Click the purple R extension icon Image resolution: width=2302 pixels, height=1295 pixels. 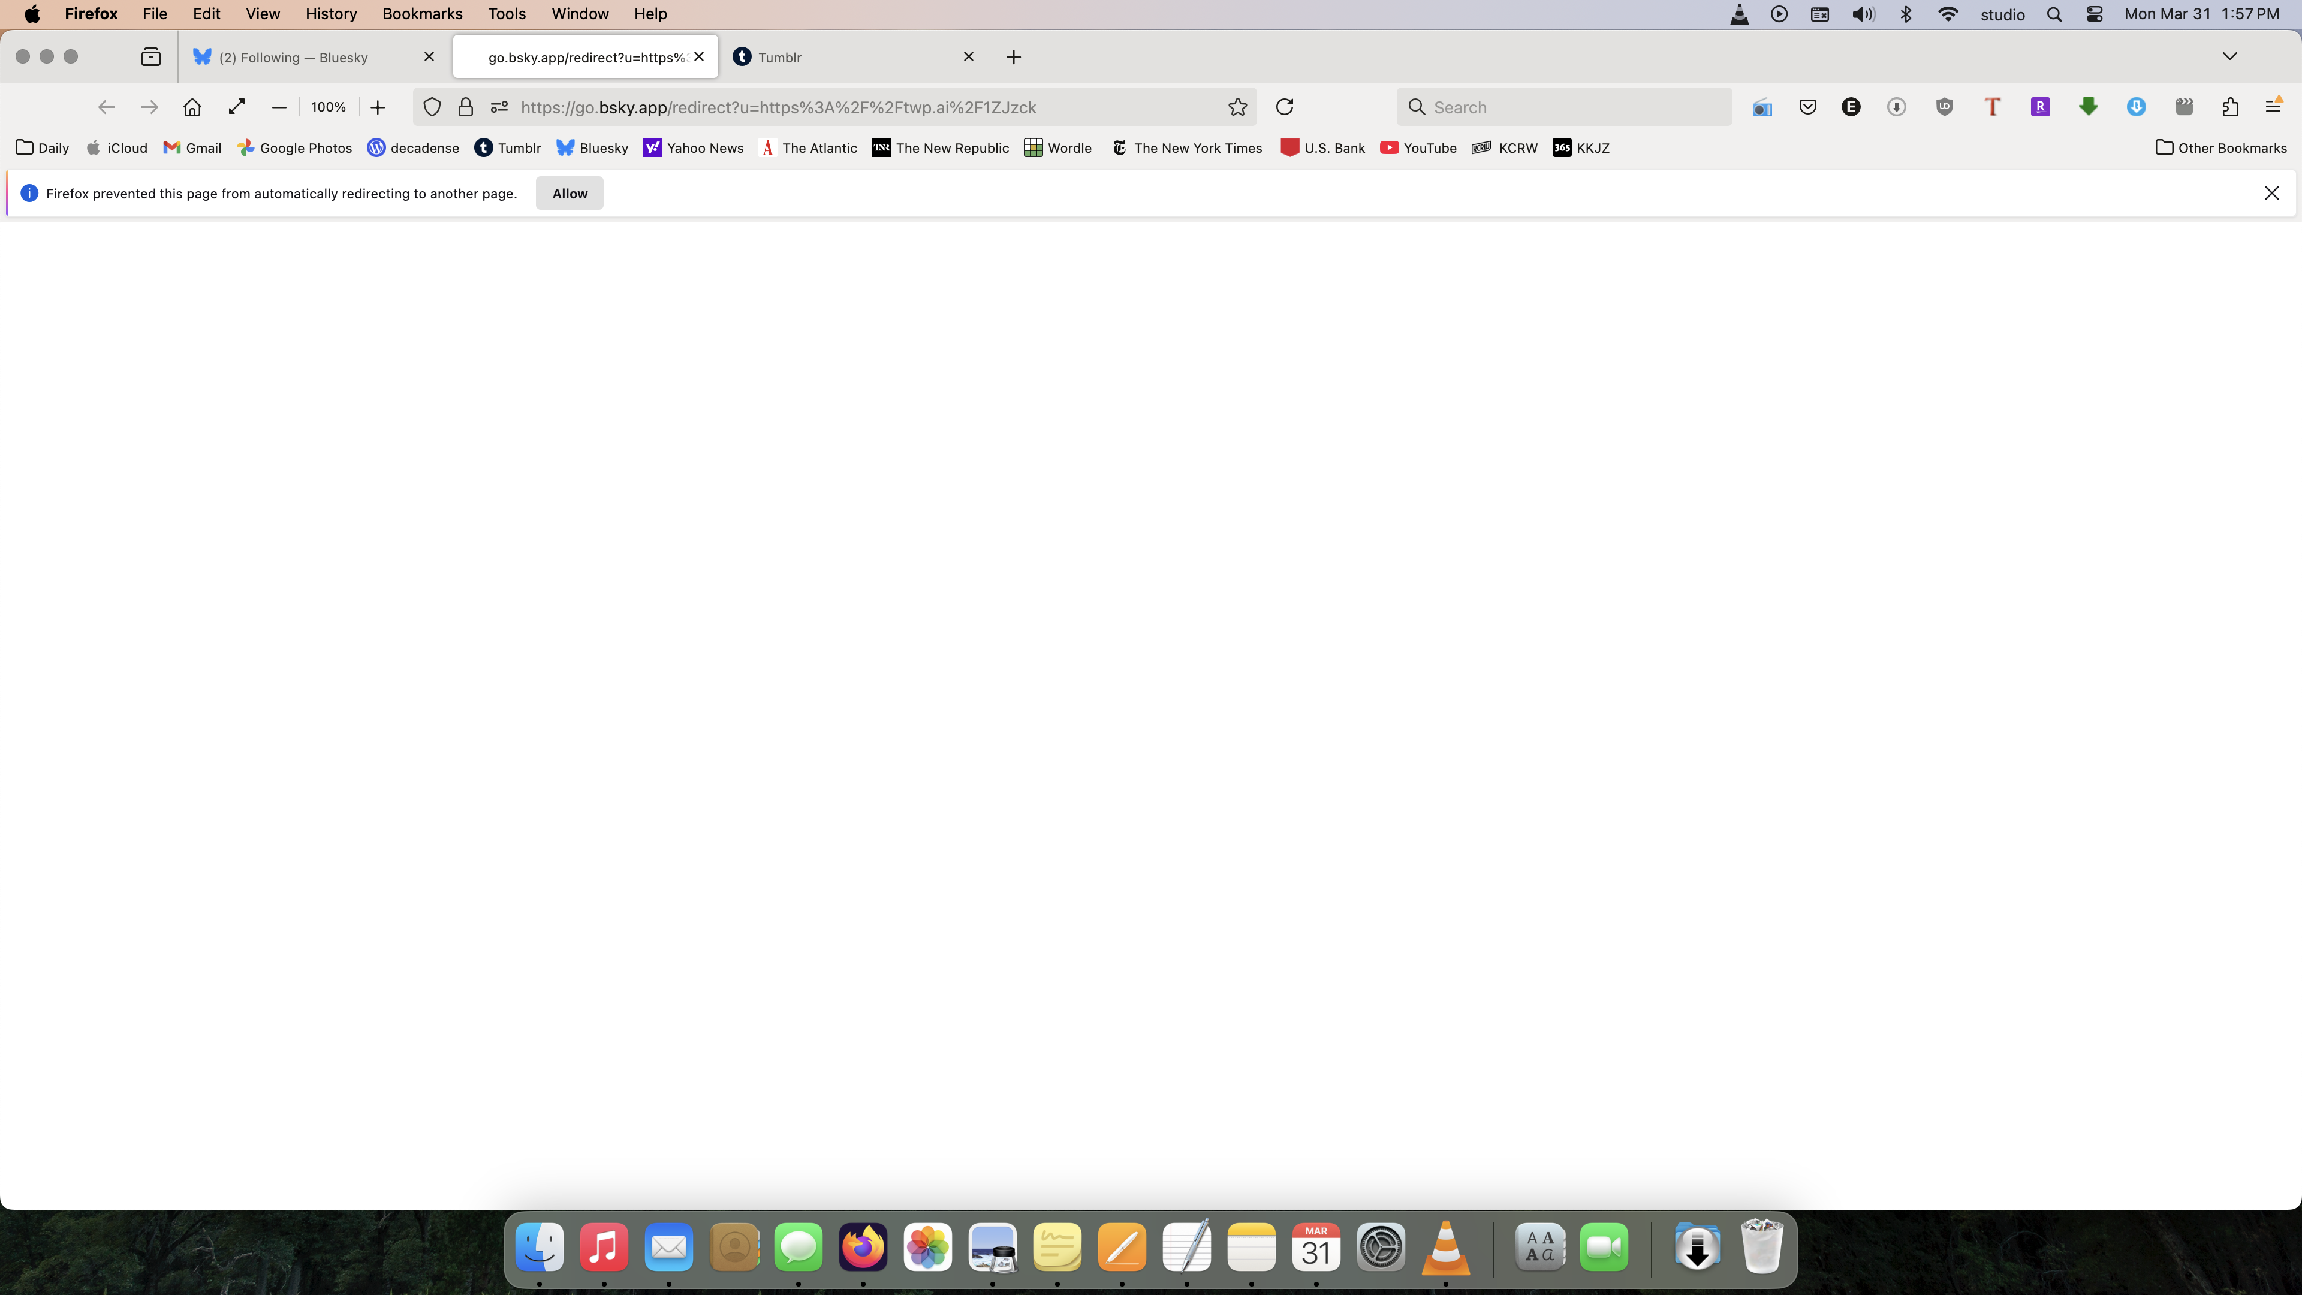(2040, 107)
